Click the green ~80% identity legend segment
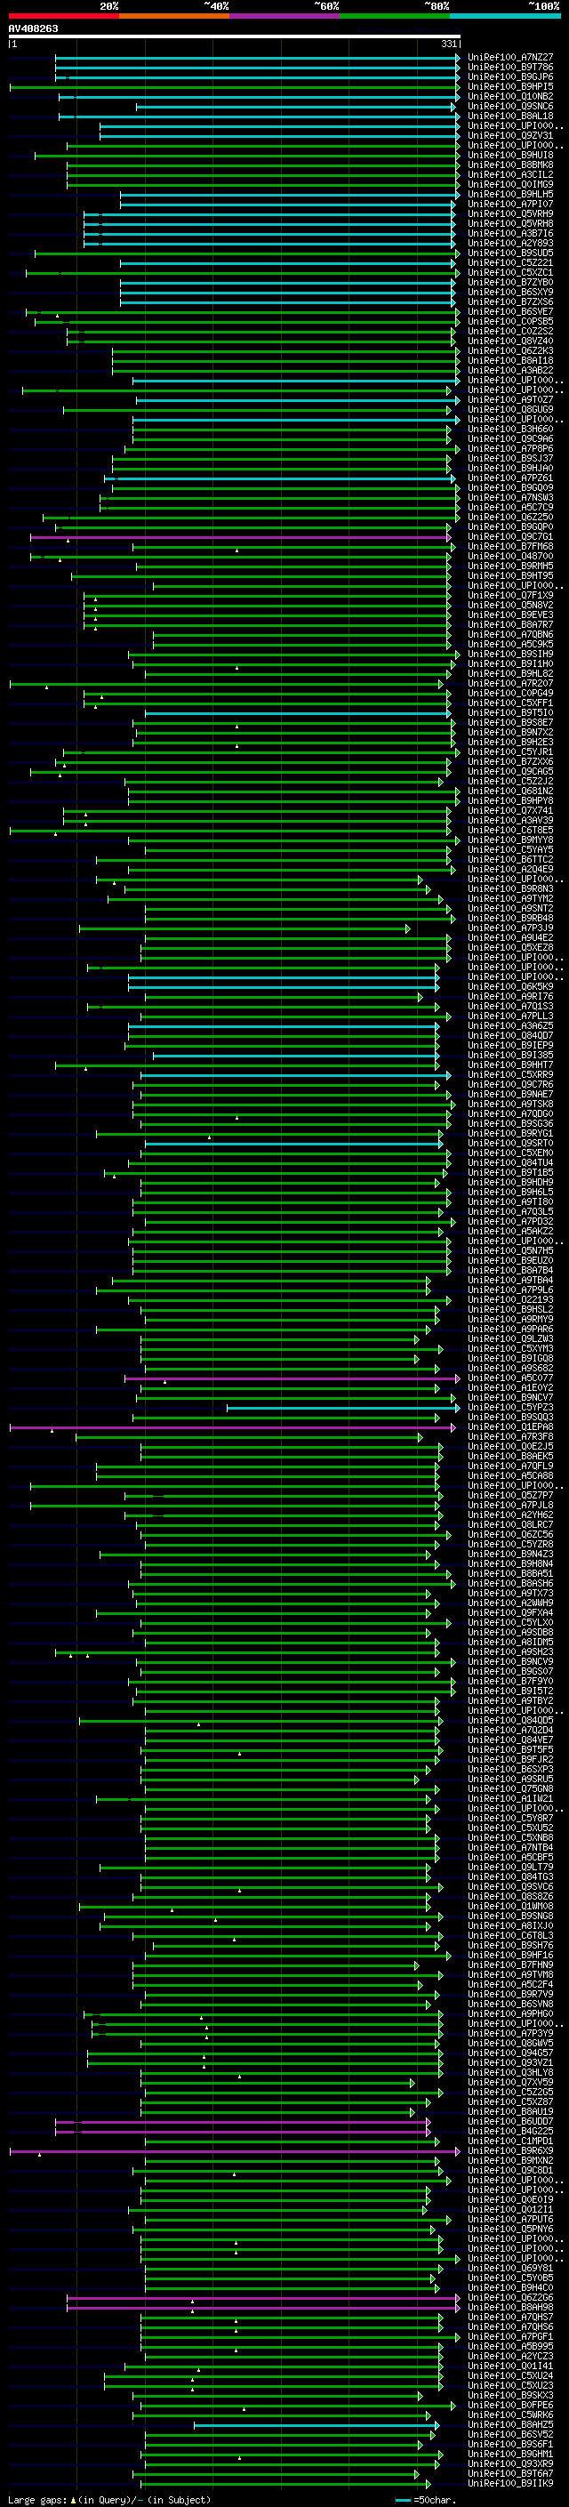The image size is (569, 2507). tap(395, 16)
